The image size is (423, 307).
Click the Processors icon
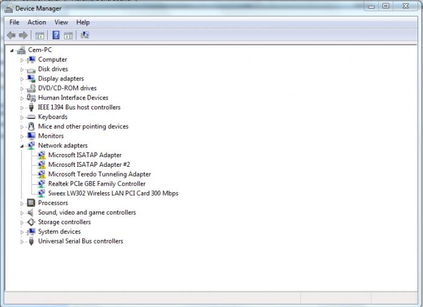[31, 203]
